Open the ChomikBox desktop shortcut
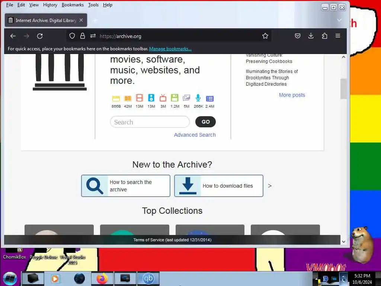Image resolution: width=381 pixels, height=286 pixels. [15, 254]
